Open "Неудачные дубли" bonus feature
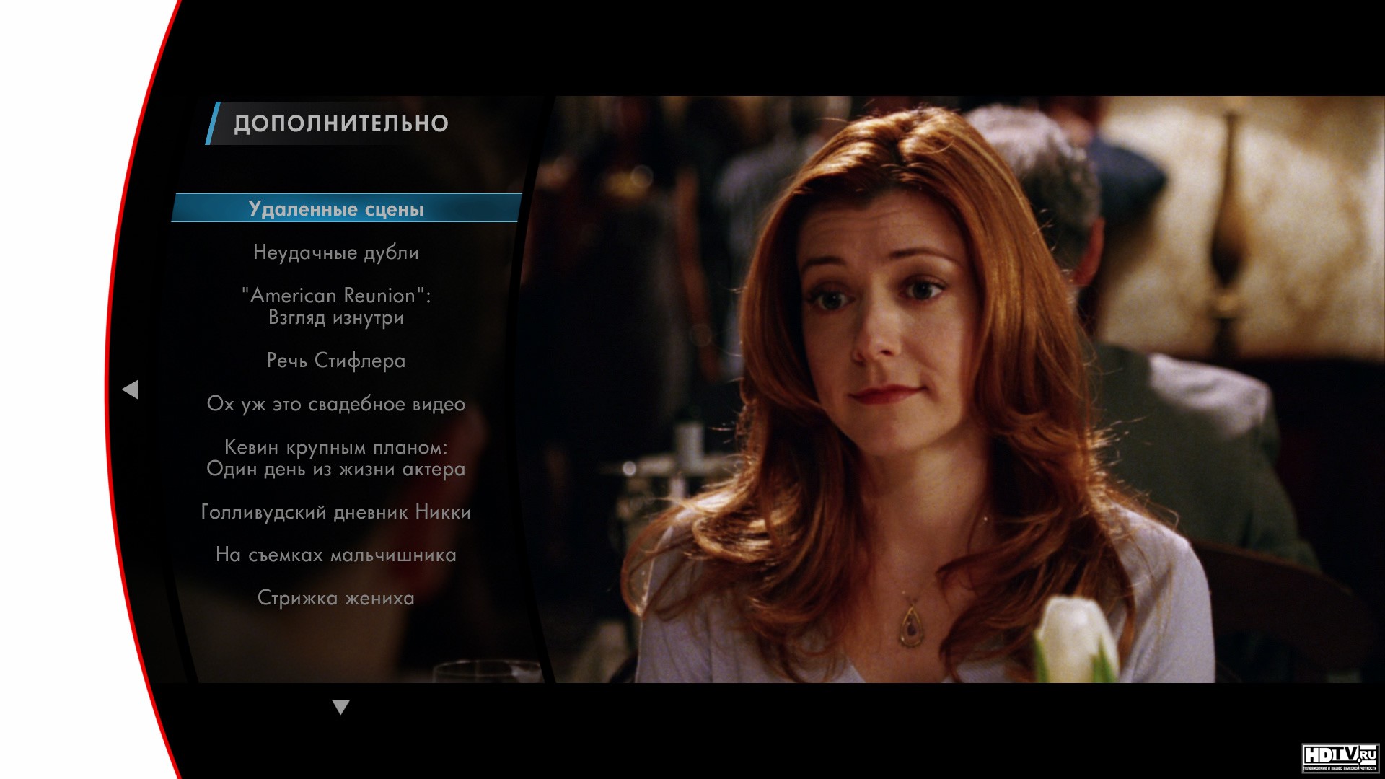Viewport: 1385px width, 779px height. tap(336, 252)
